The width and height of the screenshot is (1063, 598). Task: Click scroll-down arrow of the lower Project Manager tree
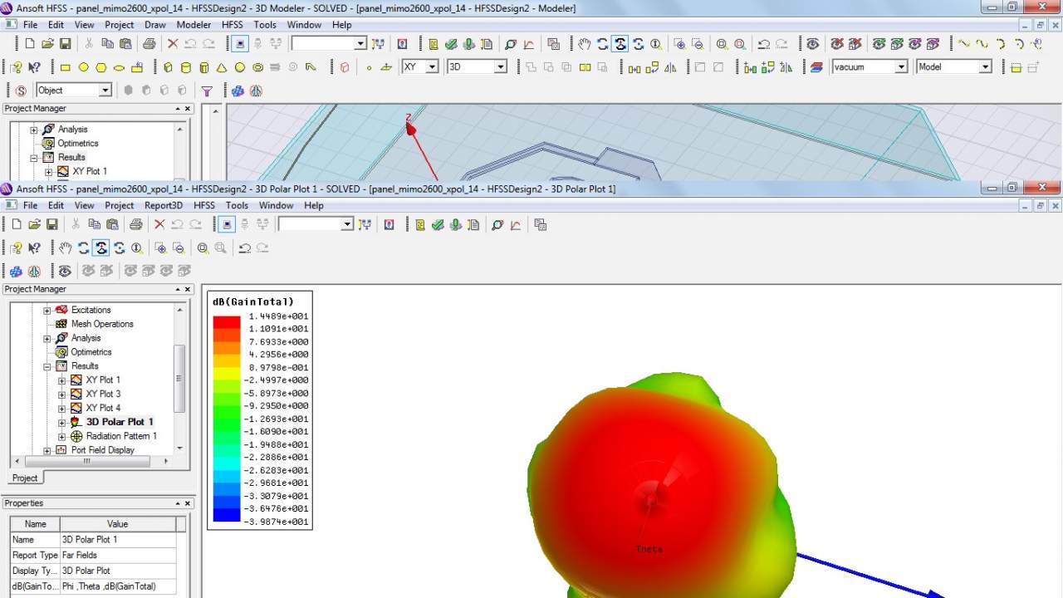point(179,448)
